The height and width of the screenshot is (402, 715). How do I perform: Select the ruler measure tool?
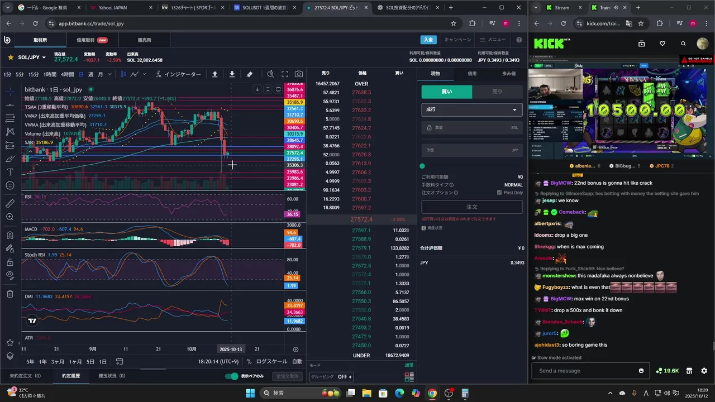click(x=10, y=203)
